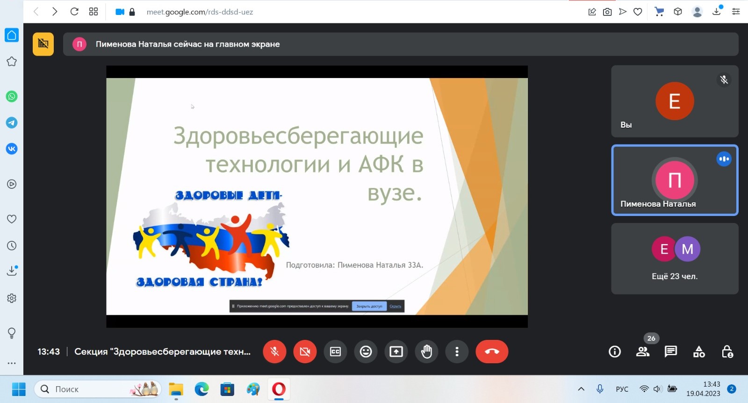
Task: Open File Explorer from taskbar
Action: pyautogui.click(x=176, y=389)
